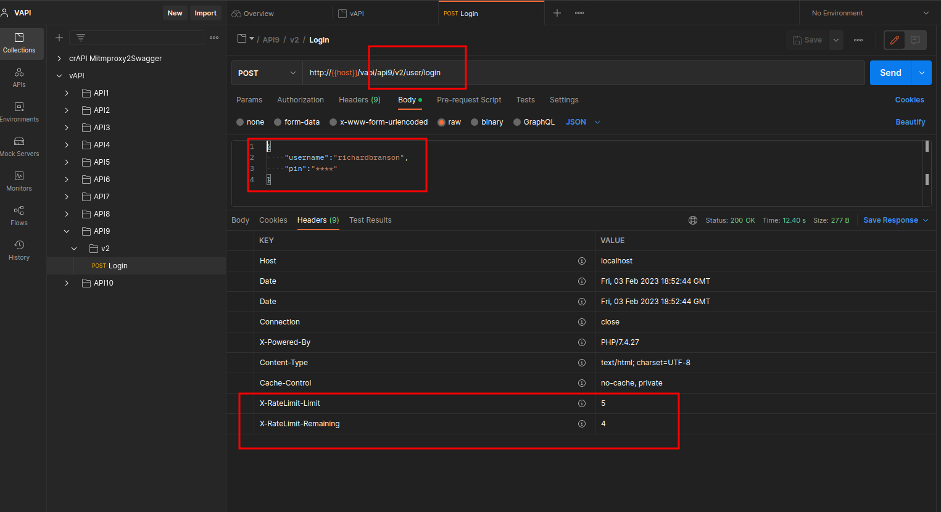Open the Overview tab
Image resolution: width=941 pixels, height=512 pixels.
(253, 14)
